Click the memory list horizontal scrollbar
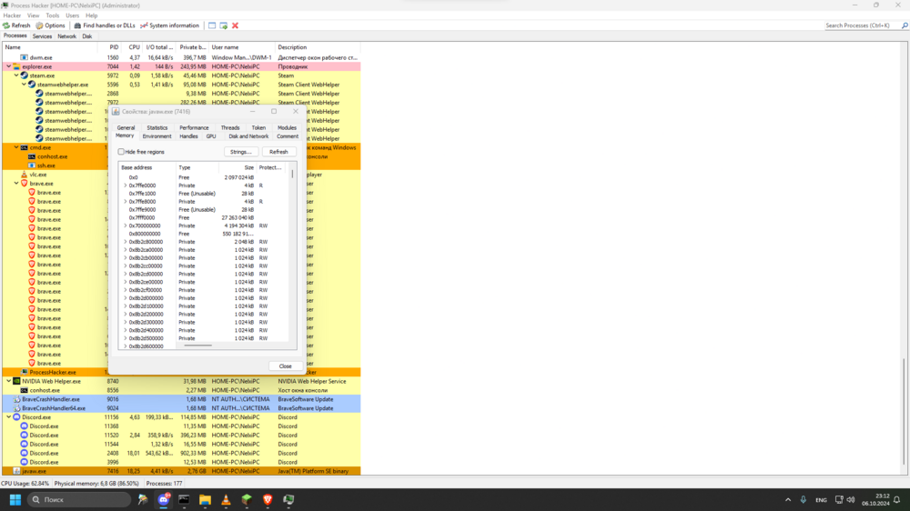This screenshot has width=910, height=511. click(x=197, y=346)
